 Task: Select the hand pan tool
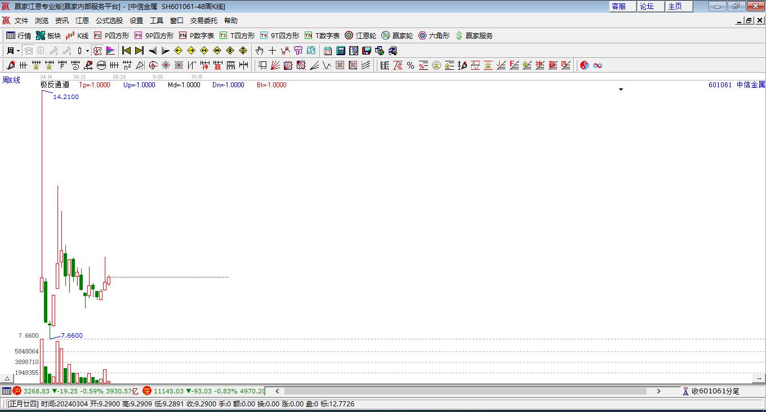click(260, 51)
